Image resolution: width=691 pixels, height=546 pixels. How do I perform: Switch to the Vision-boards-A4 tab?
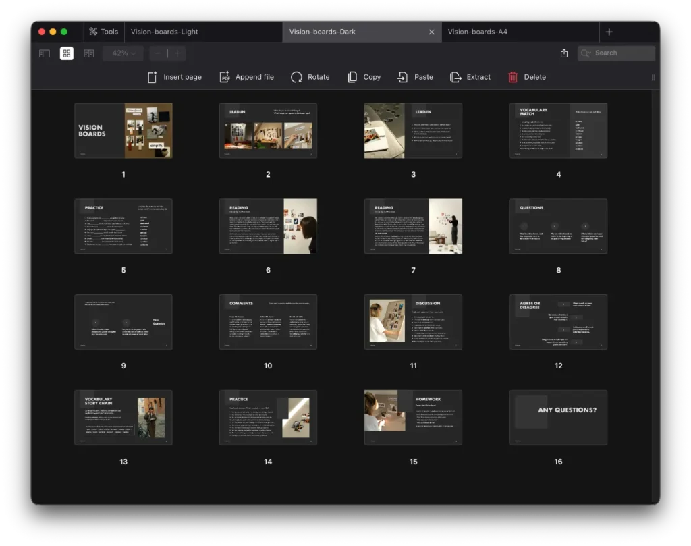(478, 32)
